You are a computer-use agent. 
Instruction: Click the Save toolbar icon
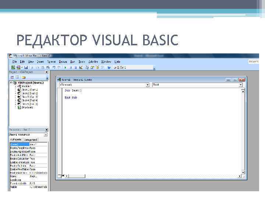26,67
